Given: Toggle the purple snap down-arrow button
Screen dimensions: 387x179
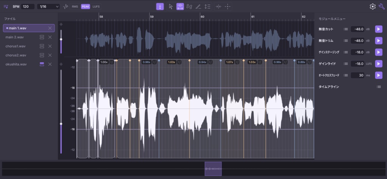Looking at the screenshot, I should click(x=160, y=7).
